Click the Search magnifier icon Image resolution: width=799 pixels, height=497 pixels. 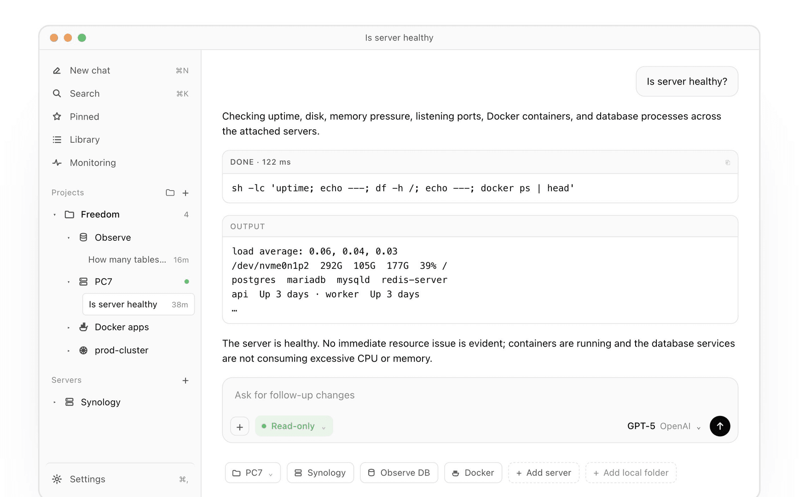pyautogui.click(x=57, y=93)
